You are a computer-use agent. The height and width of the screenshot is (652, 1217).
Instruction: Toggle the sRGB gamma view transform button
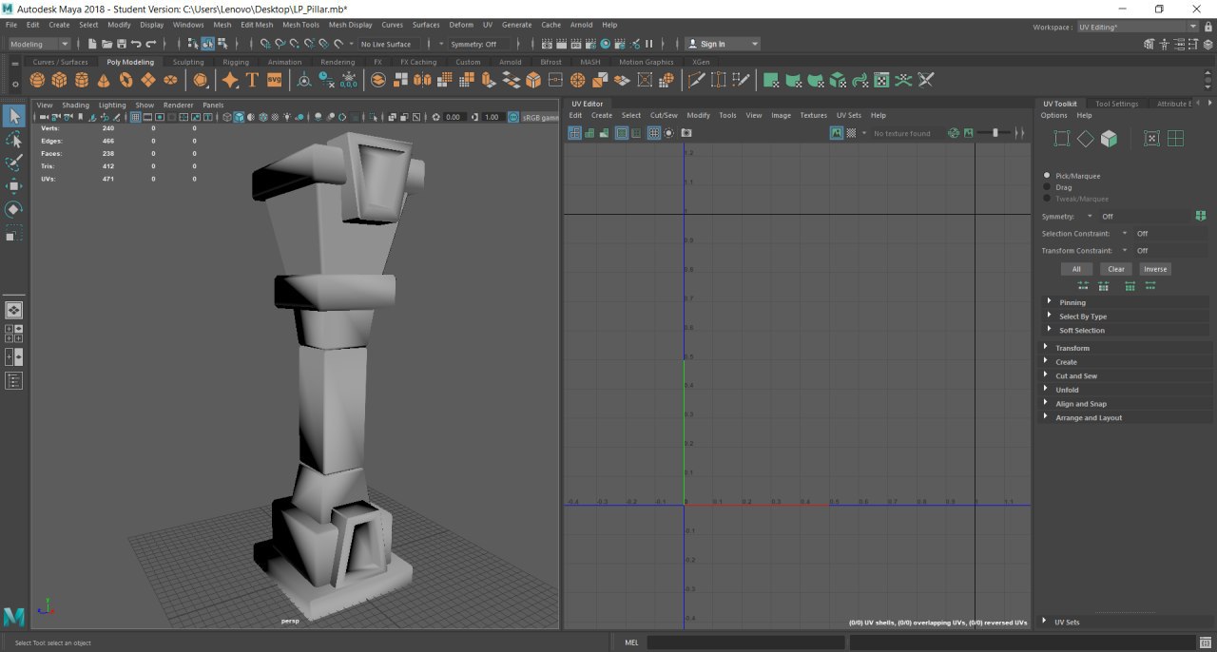click(513, 117)
